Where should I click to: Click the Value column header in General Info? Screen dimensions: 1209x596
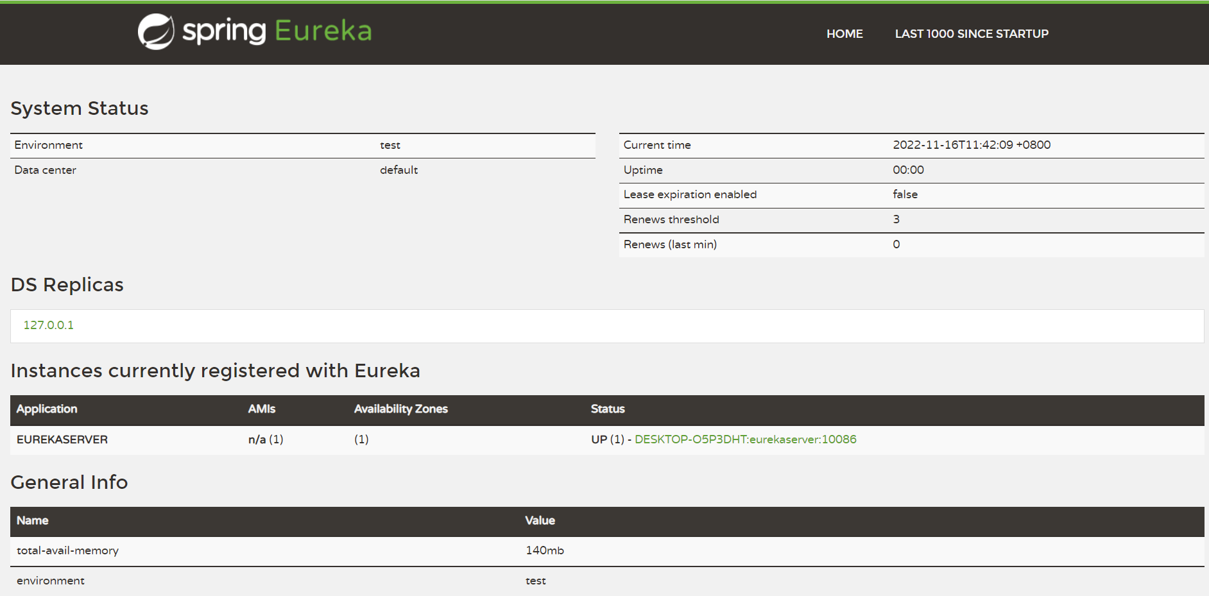coord(540,521)
